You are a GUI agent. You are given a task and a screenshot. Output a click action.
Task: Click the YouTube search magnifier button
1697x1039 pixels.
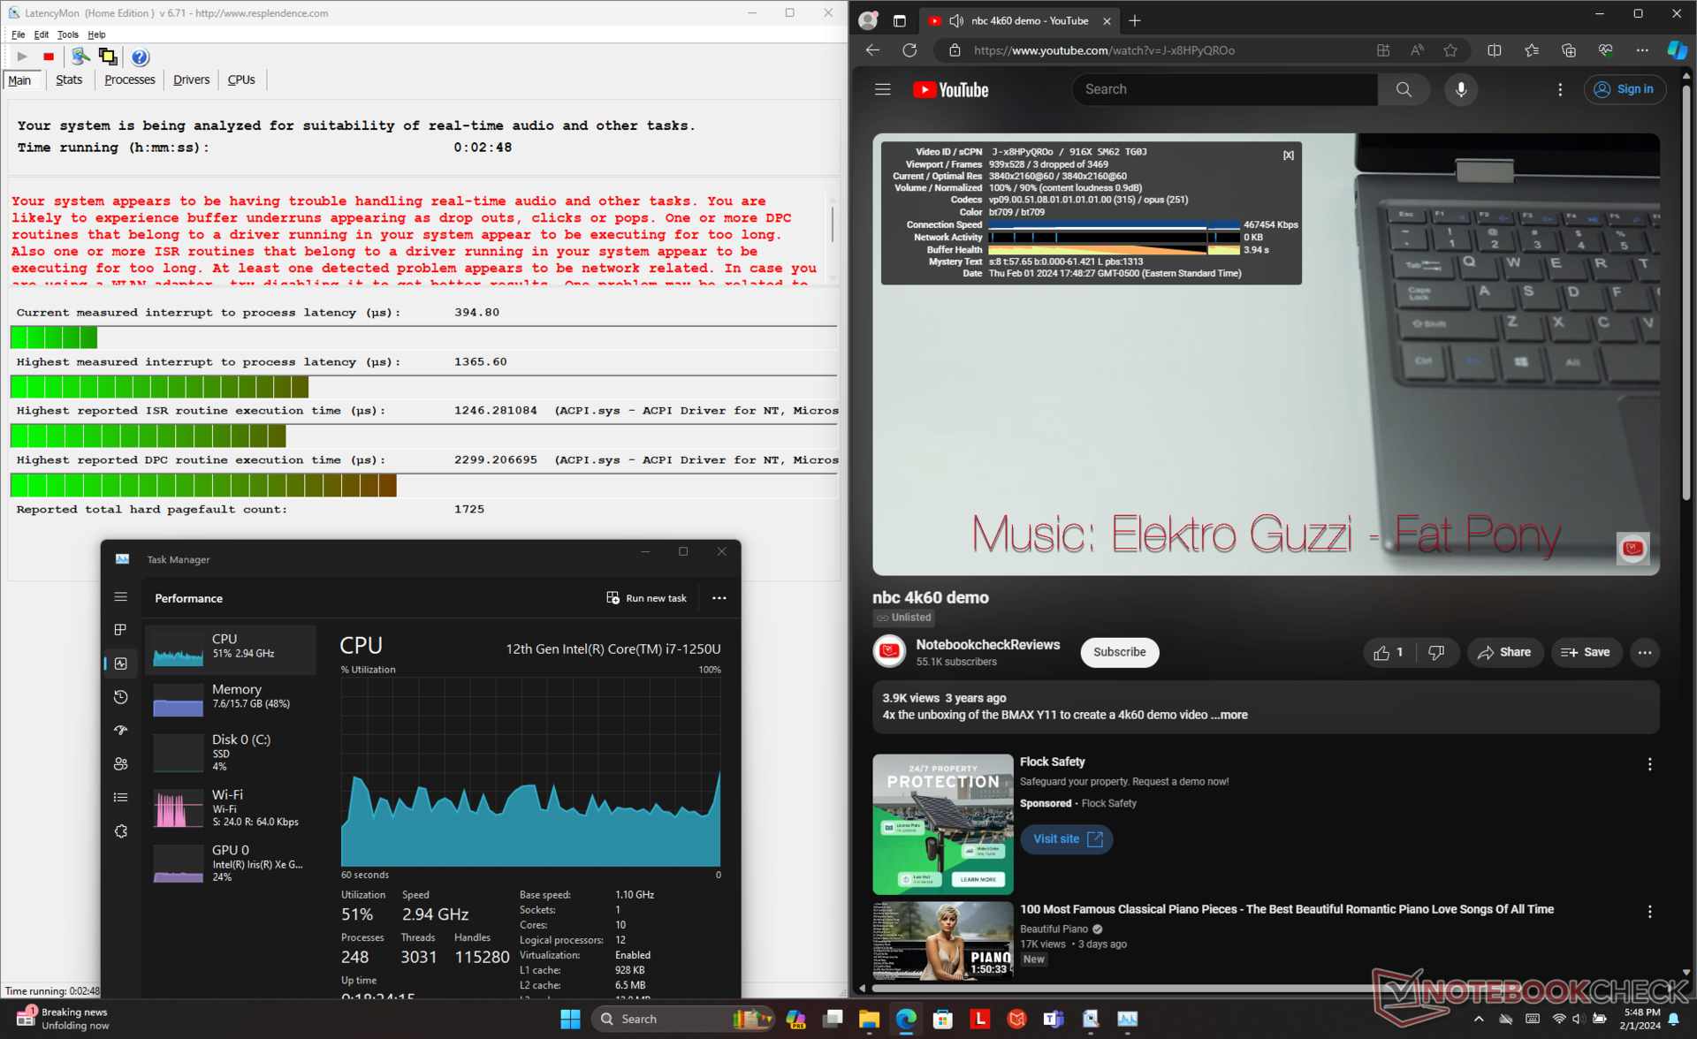pos(1404,89)
